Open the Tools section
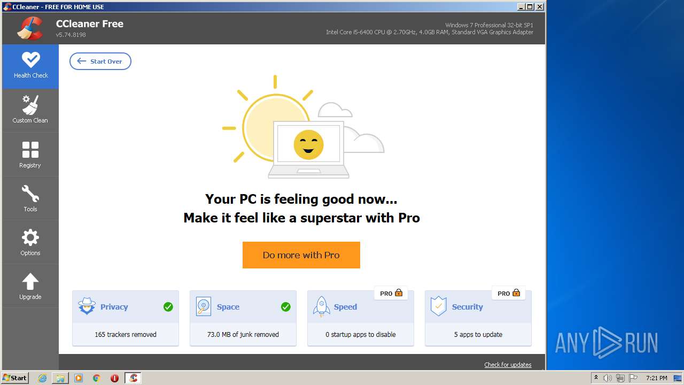 pyautogui.click(x=30, y=198)
